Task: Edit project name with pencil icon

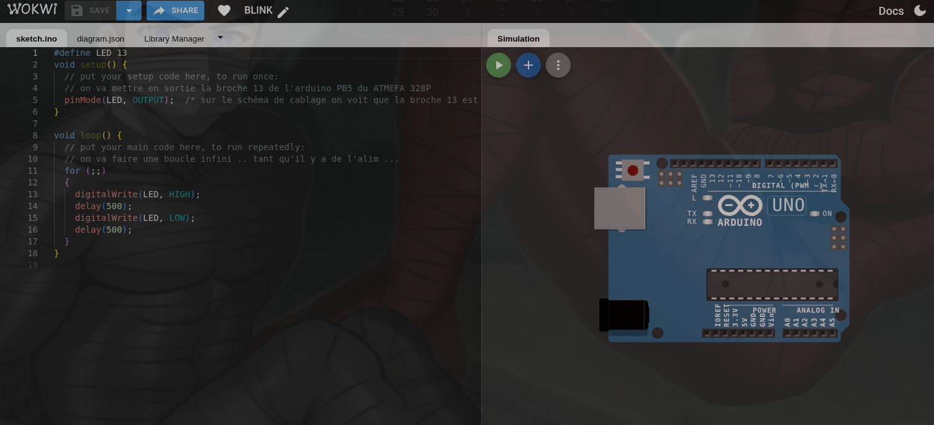Action: [283, 12]
